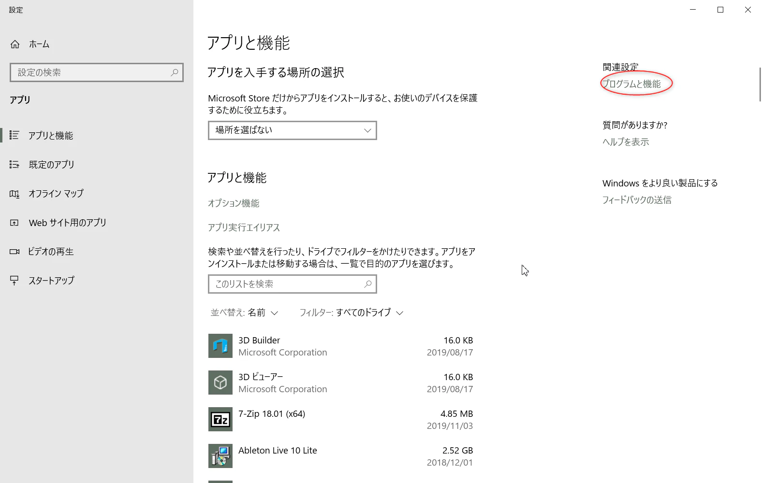Open the 場所を選ばない dropdown

click(x=293, y=130)
